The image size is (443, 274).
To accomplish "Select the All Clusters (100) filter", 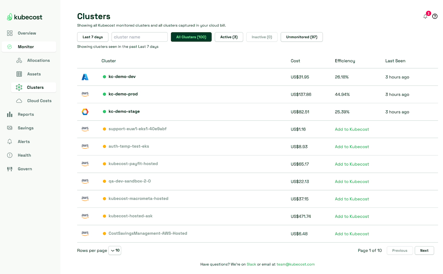I will (191, 37).
